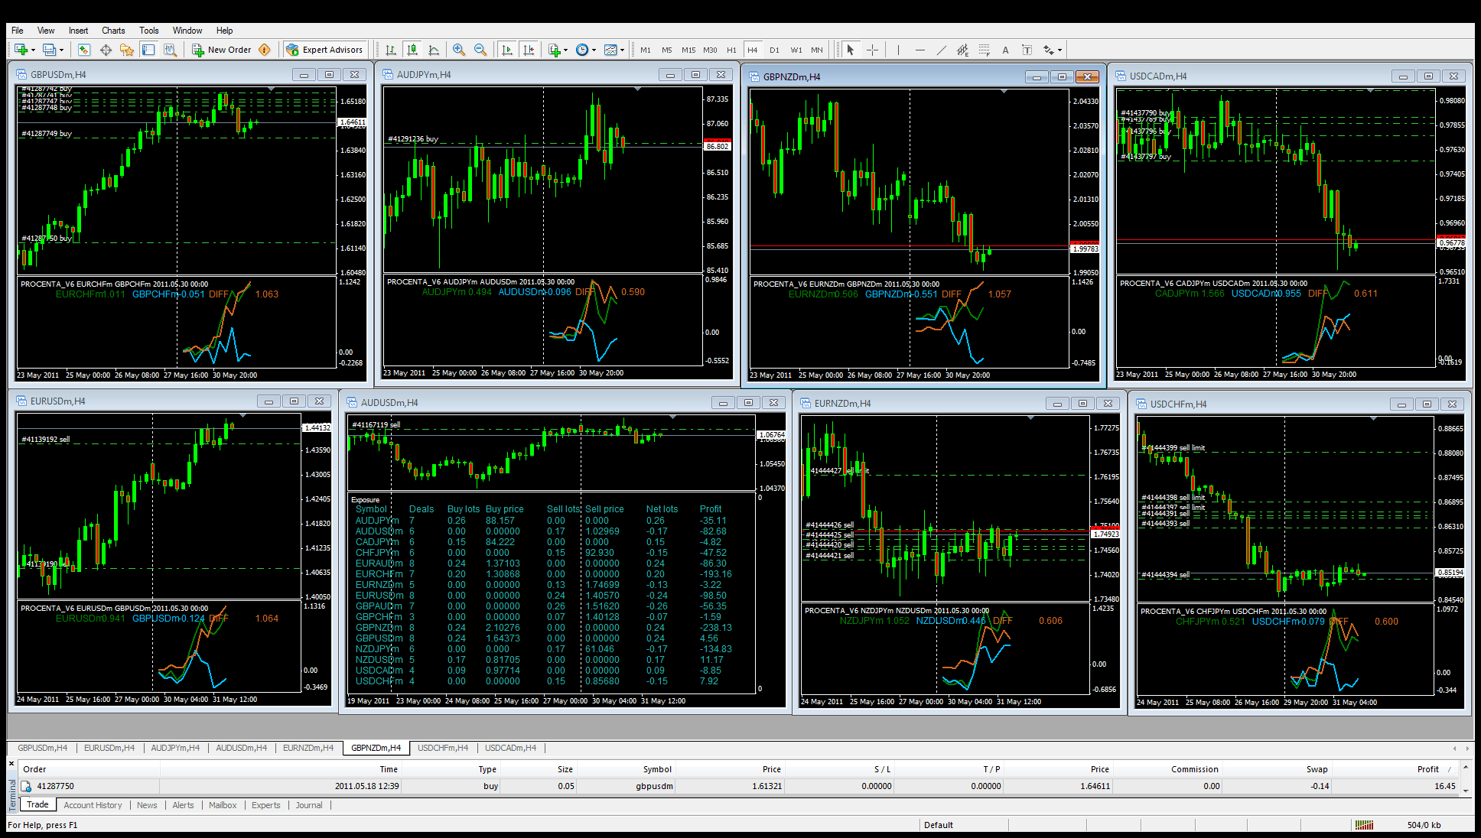Open the Periods clock icon
Screen dimensions: 1481x838
pos(582,50)
